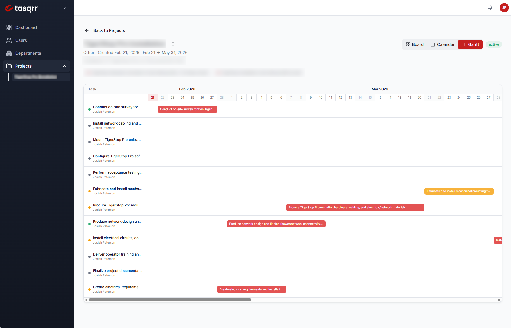The height and width of the screenshot is (328, 511).
Task: Click the tasqrr logo
Action: pyautogui.click(x=21, y=8)
